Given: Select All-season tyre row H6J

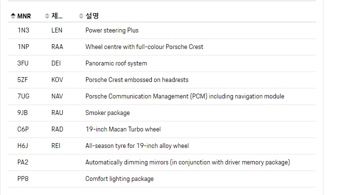Looking at the screenshot, I should pos(161,146).
